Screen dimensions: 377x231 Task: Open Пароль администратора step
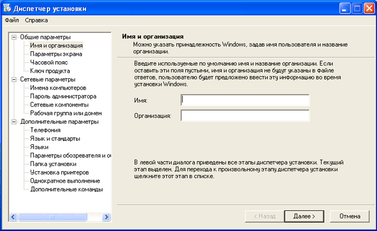point(63,96)
